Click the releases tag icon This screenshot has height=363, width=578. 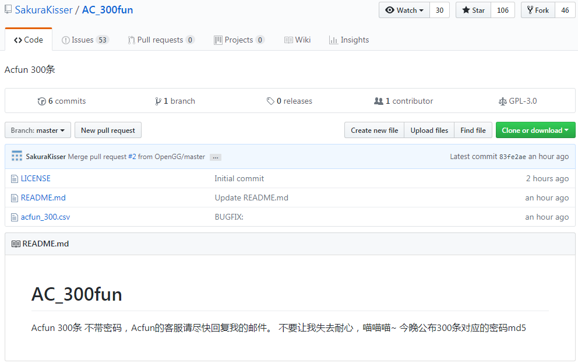coord(270,101)
